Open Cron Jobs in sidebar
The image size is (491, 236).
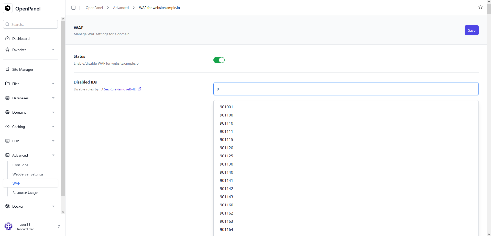pyautogui.click(x=20, y=165)
